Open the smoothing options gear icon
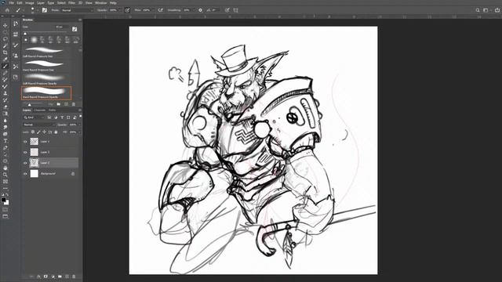The height and width of the screenshot is (282, 502). (201, 10)
